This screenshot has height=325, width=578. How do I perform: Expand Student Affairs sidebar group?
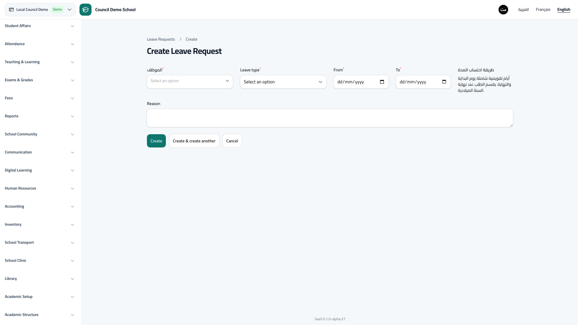coord(40,26)
